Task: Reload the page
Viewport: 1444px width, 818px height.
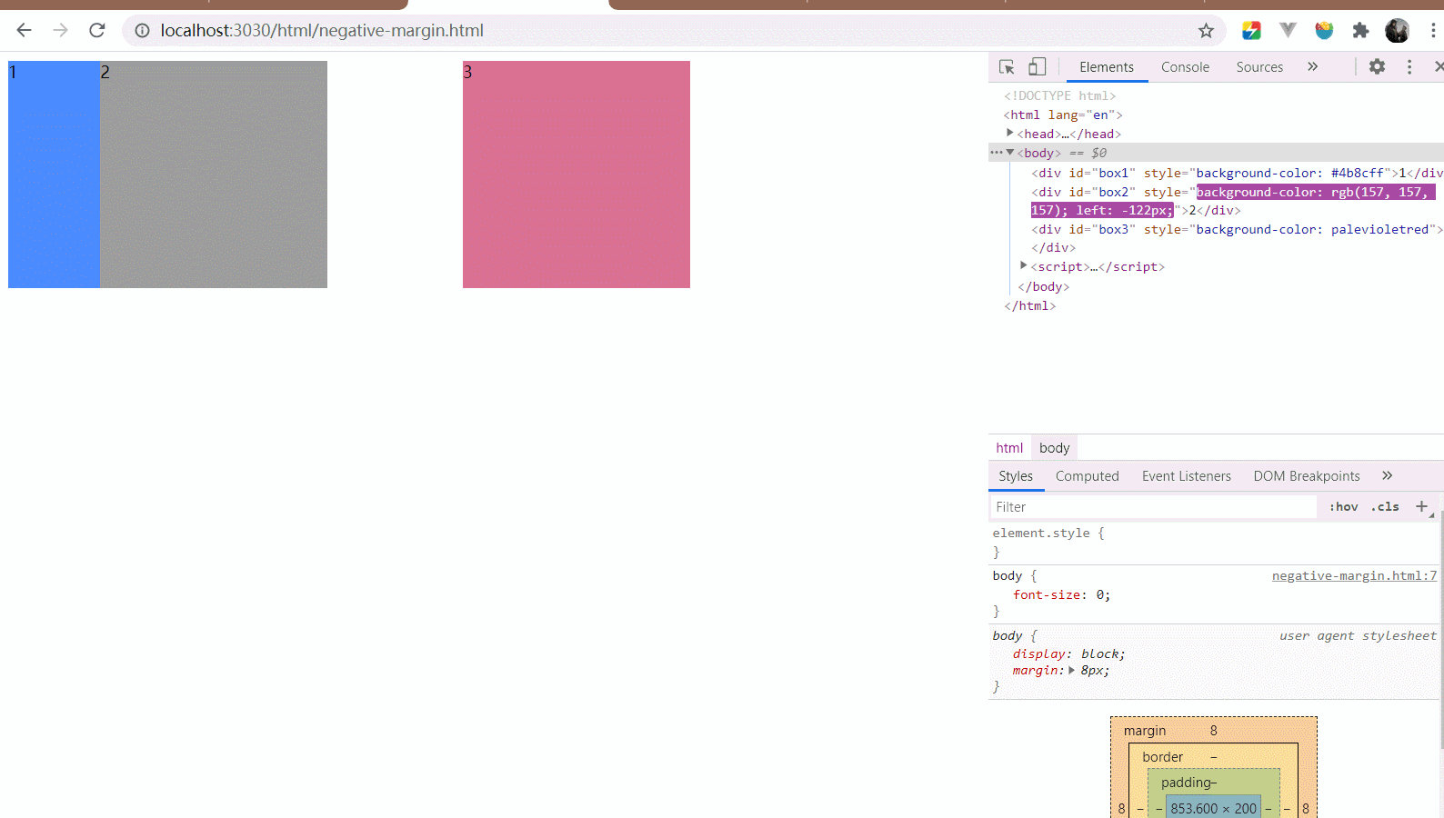Action: (x=97, y=31)
